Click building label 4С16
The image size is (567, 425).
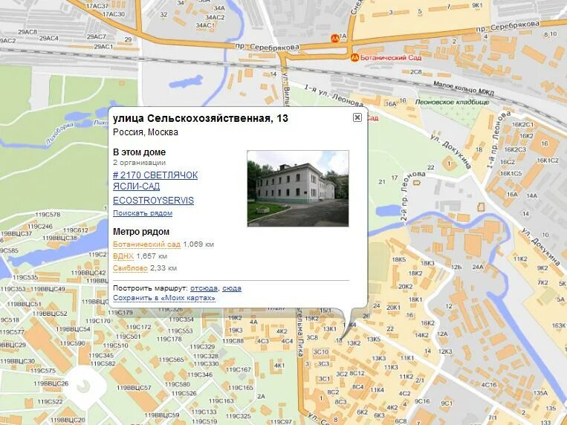point(489,384)
